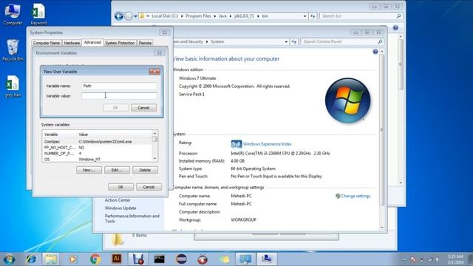Click the Windows Experience Index rating badge
This screenshot has height=266, width=473.
point(236,144)
